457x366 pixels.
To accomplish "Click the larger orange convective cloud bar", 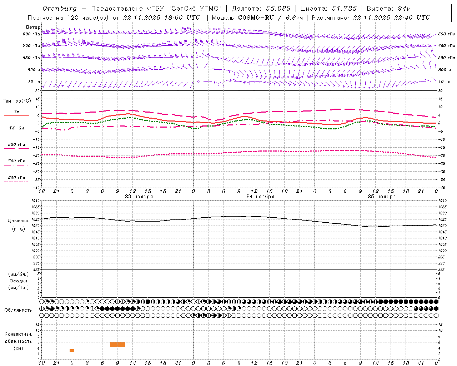I will pos(117,345).
